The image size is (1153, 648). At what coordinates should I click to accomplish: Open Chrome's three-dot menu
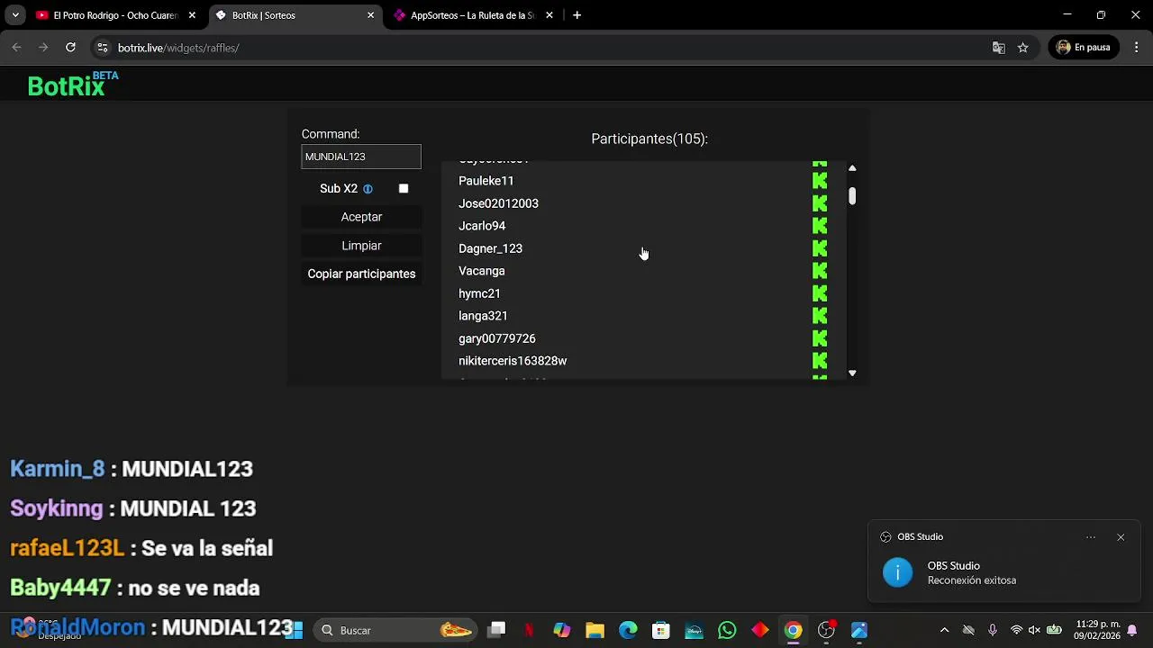[1136, 48]
